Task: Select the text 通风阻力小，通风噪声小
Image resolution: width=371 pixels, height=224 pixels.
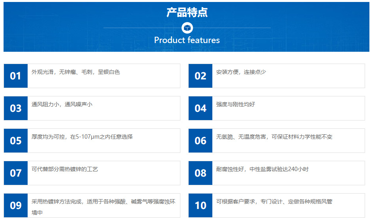Action: pyautogui.click(x=62, y=104)
